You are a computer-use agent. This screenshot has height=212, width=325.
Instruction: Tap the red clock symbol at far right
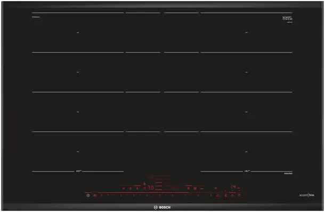(x=239, y=195)
